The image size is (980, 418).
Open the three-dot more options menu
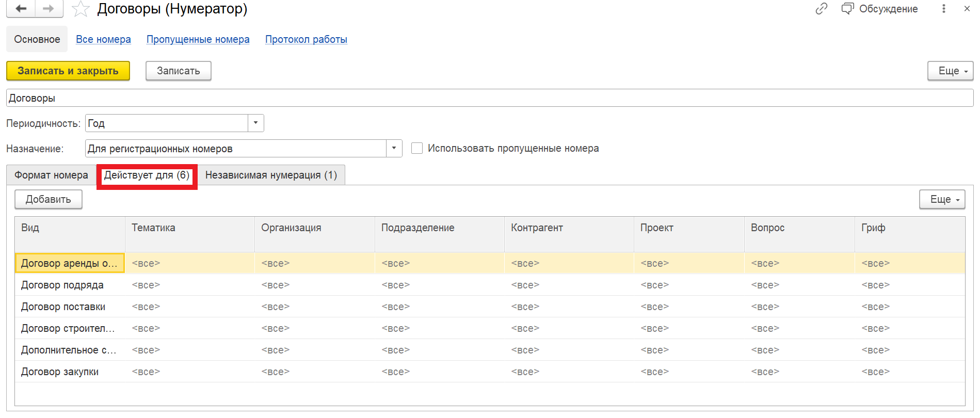point(943,9)
